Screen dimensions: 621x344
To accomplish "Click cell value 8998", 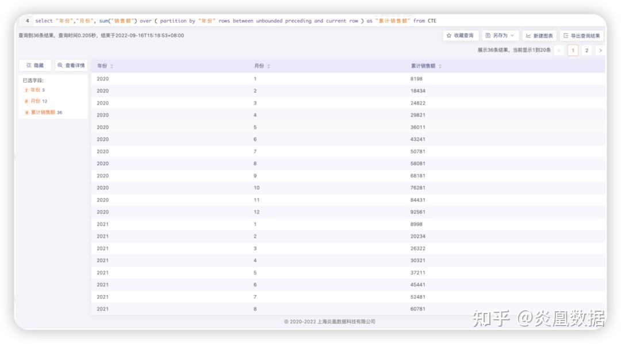I will [x=416, y=224].
